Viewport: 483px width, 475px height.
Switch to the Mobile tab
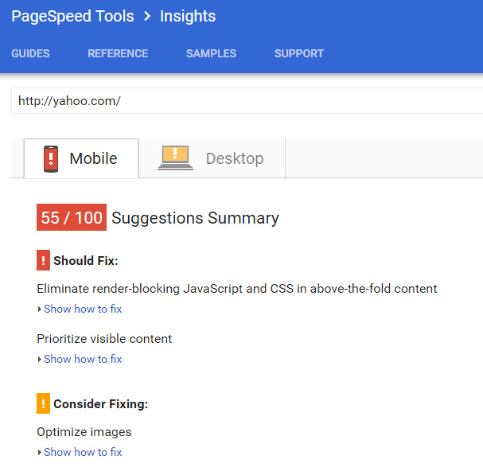(81, 158)
